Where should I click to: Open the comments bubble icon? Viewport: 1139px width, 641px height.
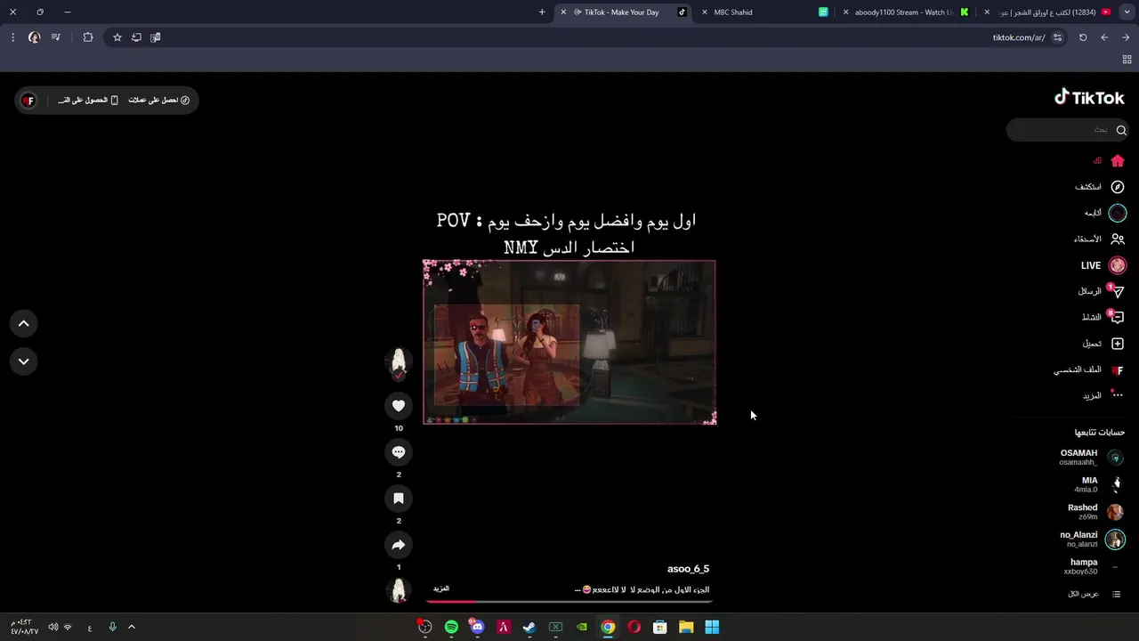point(399,452)
